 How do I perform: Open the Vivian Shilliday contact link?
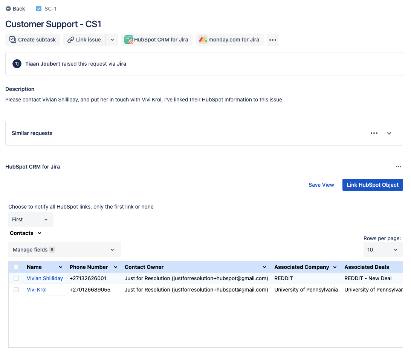45,278
